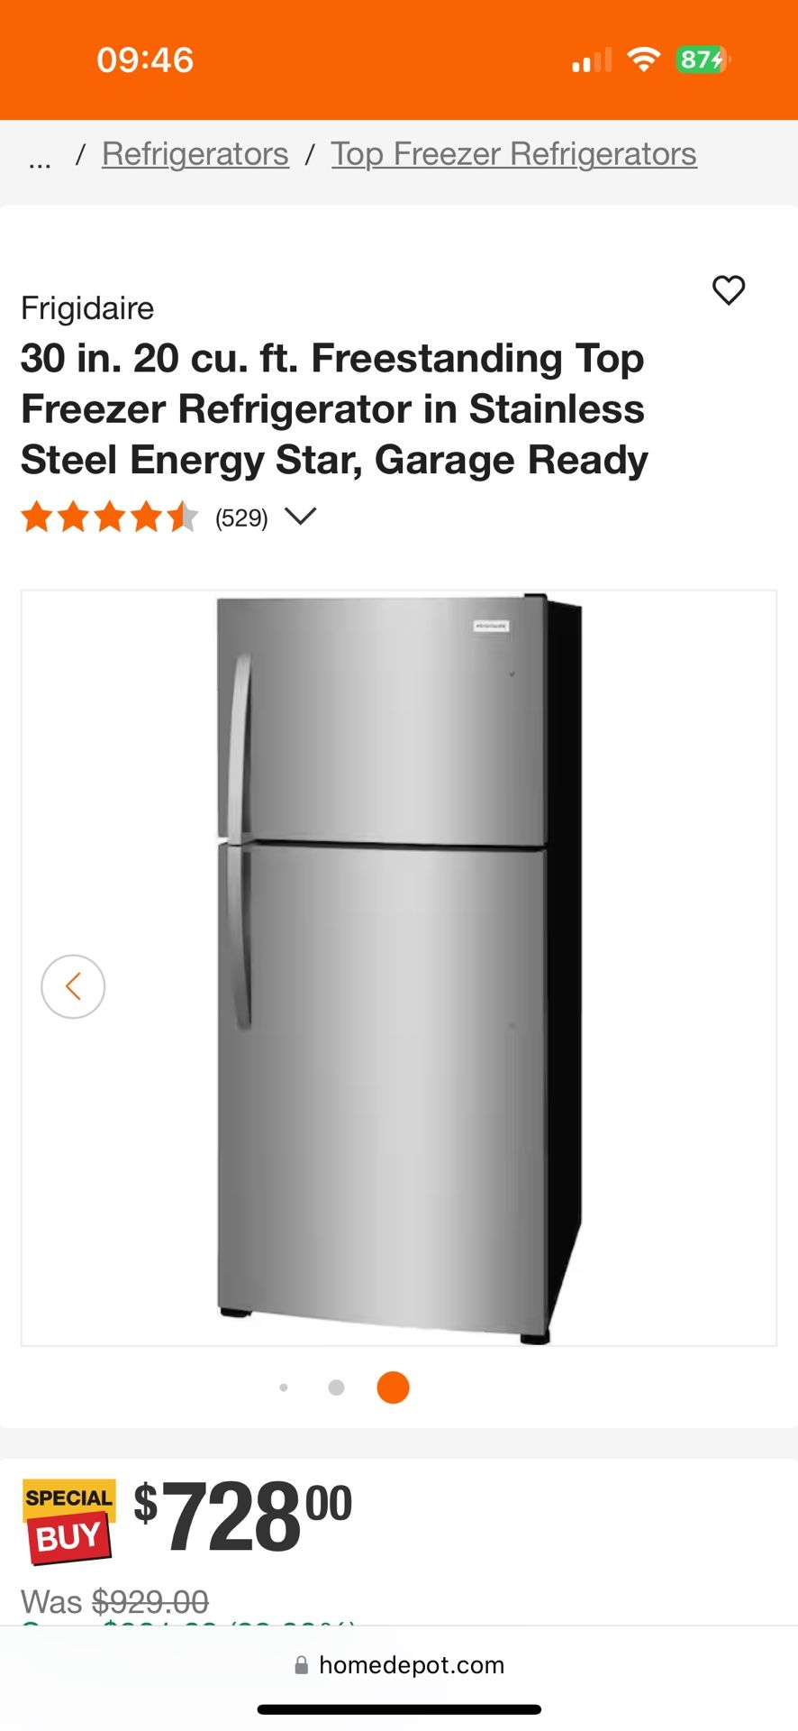Tap the battery indicator showing 87

pos(703,60)
